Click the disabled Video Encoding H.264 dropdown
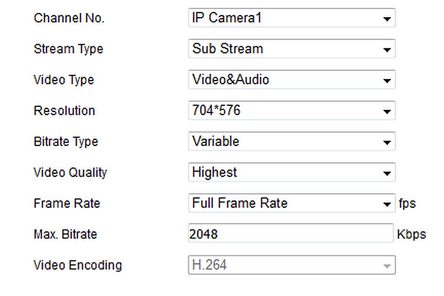 click(292, 265)
